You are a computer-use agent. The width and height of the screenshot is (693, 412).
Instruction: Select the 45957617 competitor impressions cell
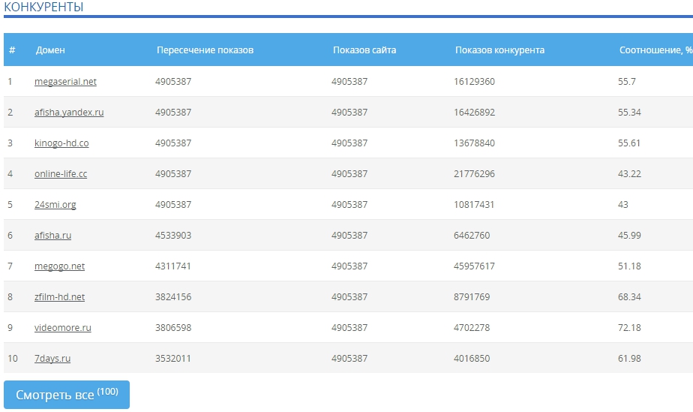[474, 266]
